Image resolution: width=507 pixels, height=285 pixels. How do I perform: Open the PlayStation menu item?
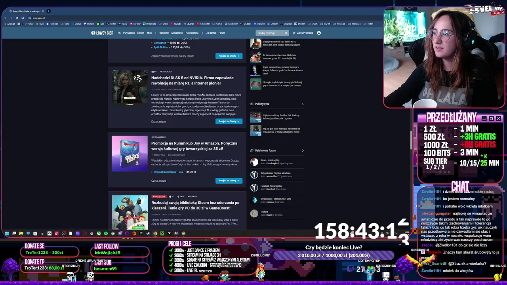click(129, 33)
